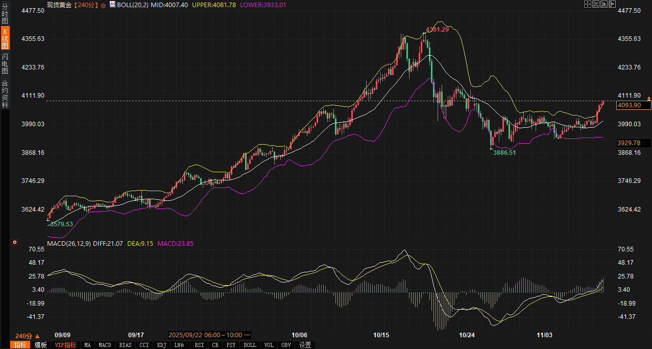
Task: Click the 4093.90 current price label
Action: coord(633,105)
